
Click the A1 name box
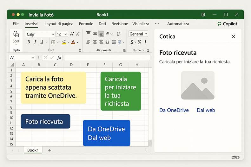coord(22,58)
